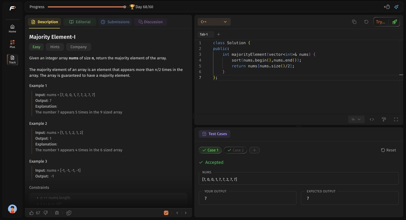Screen dimensions: 406x220
Task: Click the class Solution code line
Action: coord(232,43)
